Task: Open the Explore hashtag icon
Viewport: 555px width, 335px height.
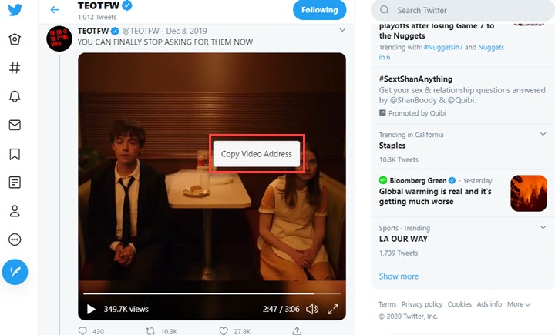Action: coord(15,68)
